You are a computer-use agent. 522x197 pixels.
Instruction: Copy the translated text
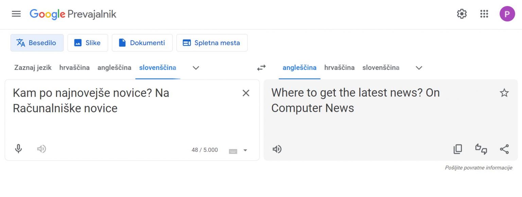coord(458,149)
